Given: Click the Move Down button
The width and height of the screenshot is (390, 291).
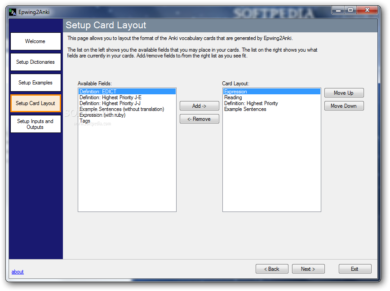Looking at the screenshot, I should [344, 106].
